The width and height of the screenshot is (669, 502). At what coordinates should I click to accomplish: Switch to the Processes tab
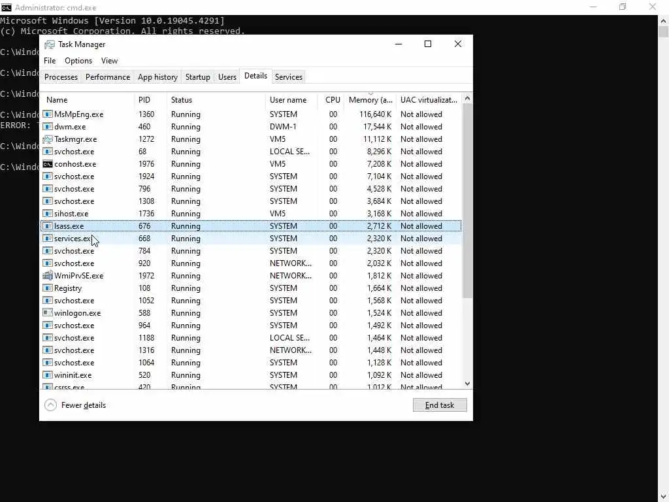click(61, 77)
